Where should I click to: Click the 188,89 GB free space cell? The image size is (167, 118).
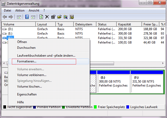(x=150, y=29)
